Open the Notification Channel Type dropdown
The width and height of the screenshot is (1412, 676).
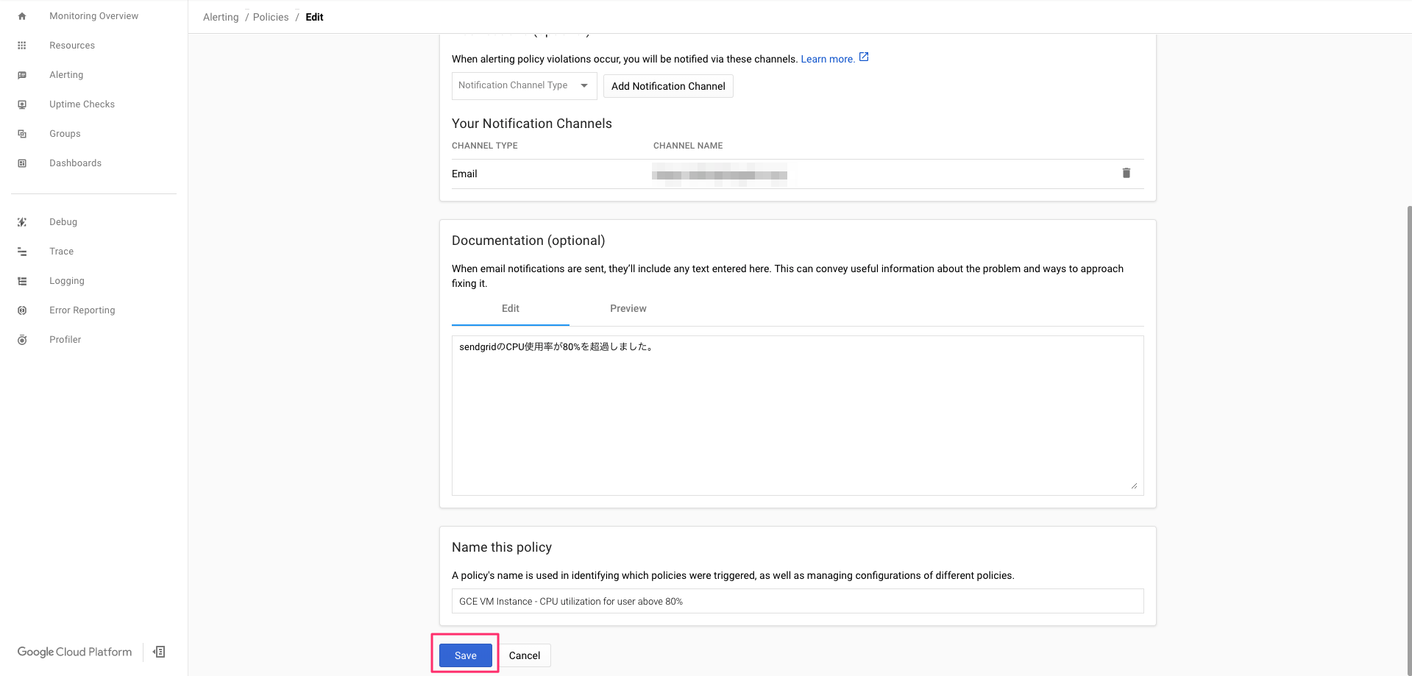point(523,85)
